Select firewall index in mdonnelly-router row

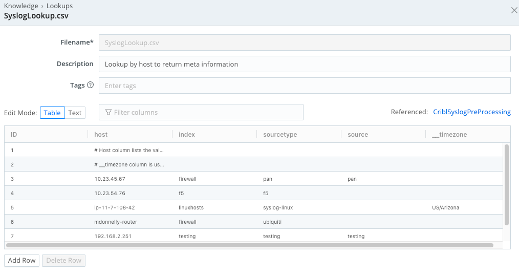(x=188, y=222)
